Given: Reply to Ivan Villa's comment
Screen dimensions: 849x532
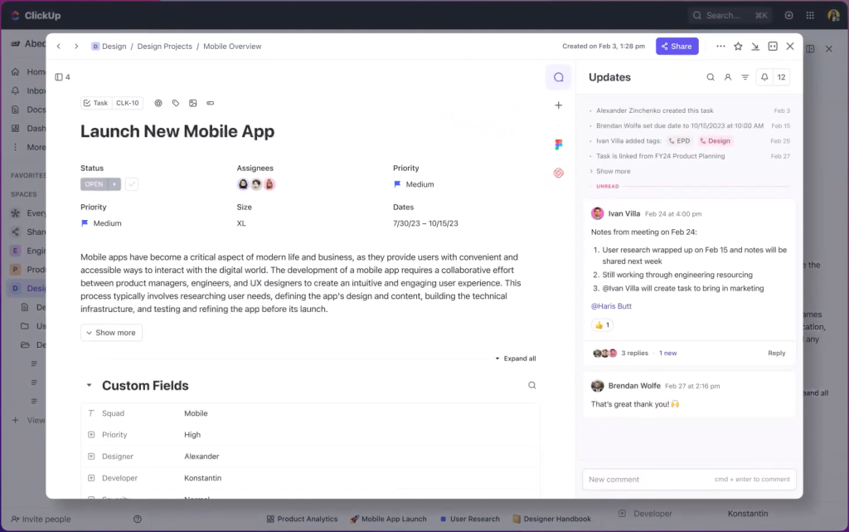Looking at the screenshot, I should click(776, 354).
